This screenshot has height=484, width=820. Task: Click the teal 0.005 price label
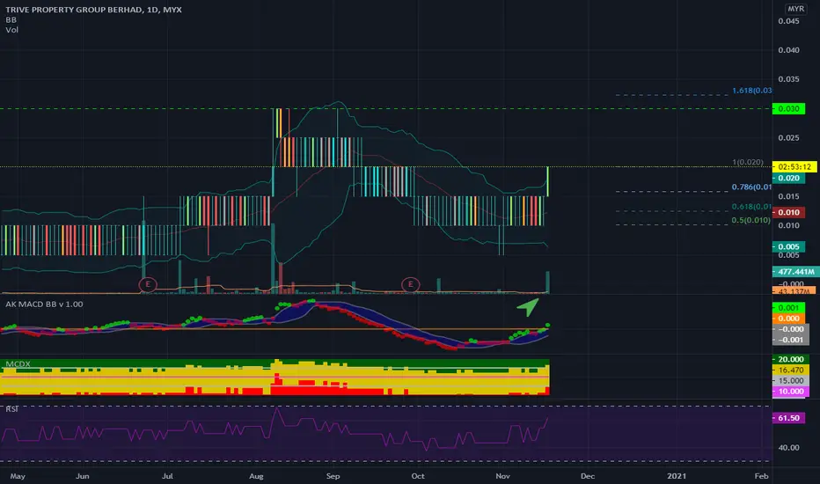[x=788, y=247]
